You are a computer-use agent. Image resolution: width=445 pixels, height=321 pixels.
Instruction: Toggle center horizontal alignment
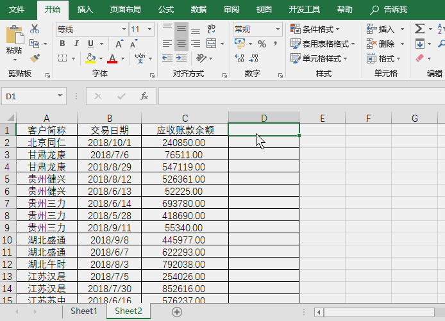(x=181, y=44)
